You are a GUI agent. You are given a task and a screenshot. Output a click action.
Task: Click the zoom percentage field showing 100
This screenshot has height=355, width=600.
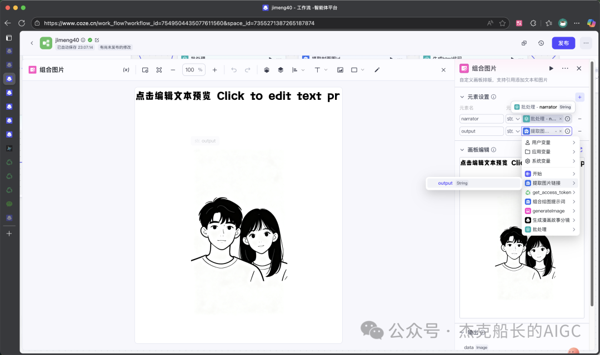pyautogui.click(x=194, y=70)
